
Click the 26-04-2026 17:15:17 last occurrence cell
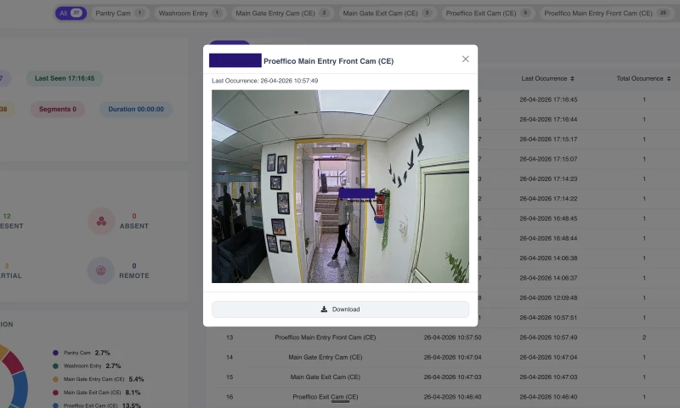548,139
